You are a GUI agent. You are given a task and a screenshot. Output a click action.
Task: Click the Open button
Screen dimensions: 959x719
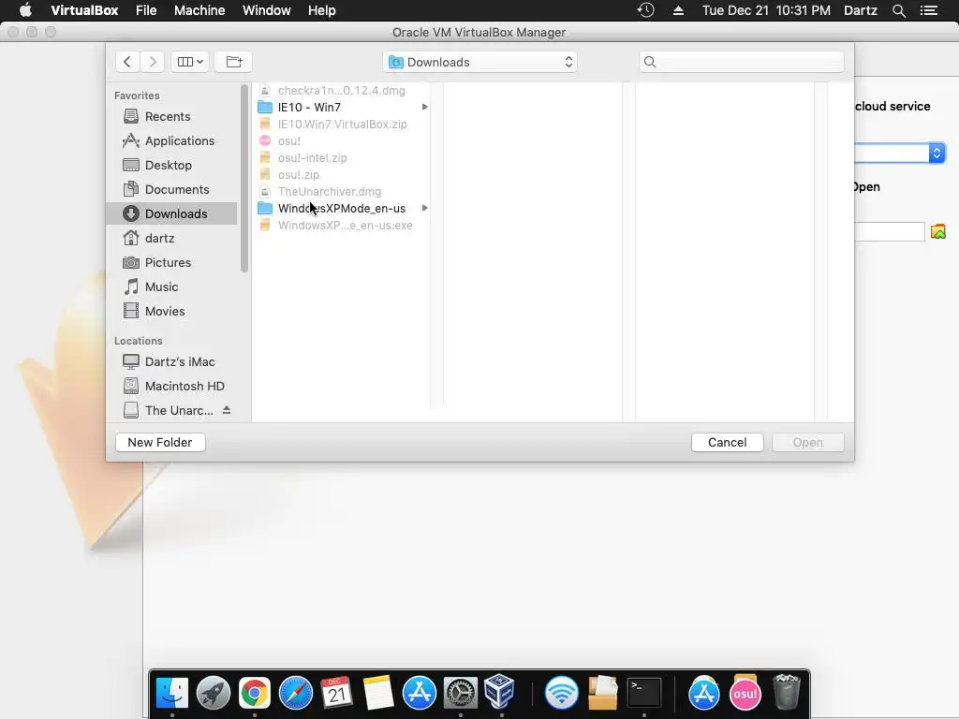tap(808, 442)
